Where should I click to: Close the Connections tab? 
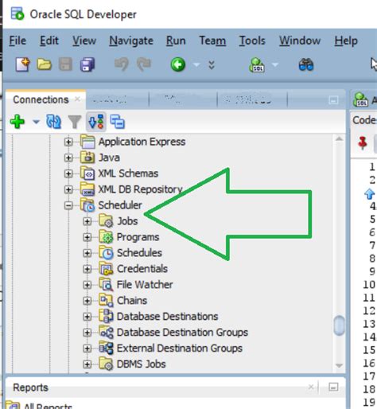tap(77, 99)
